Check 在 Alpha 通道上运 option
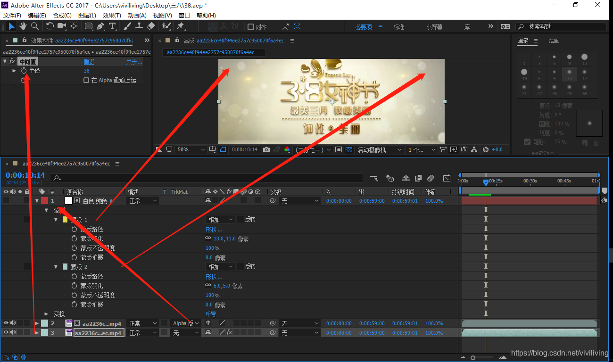 click(x=86, y=80)
